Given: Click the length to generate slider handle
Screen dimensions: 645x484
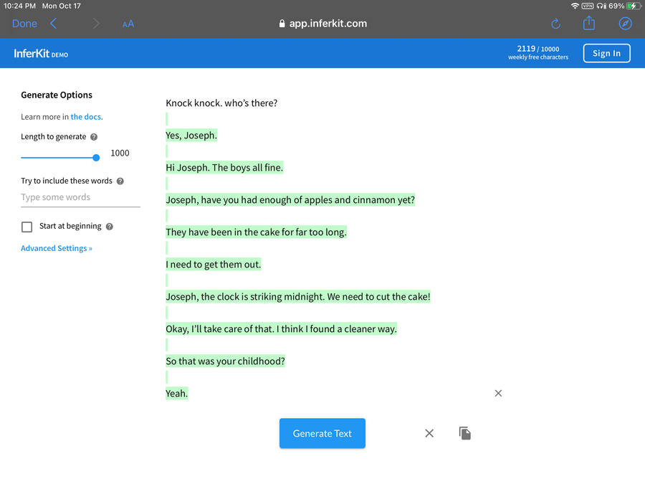Looking at the screenshot, I should coord(96,158).
